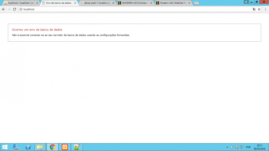The width and height of the screenshot is (269, 151).
Task: Restore down the Chrome window
Action: tap(257, 2)
